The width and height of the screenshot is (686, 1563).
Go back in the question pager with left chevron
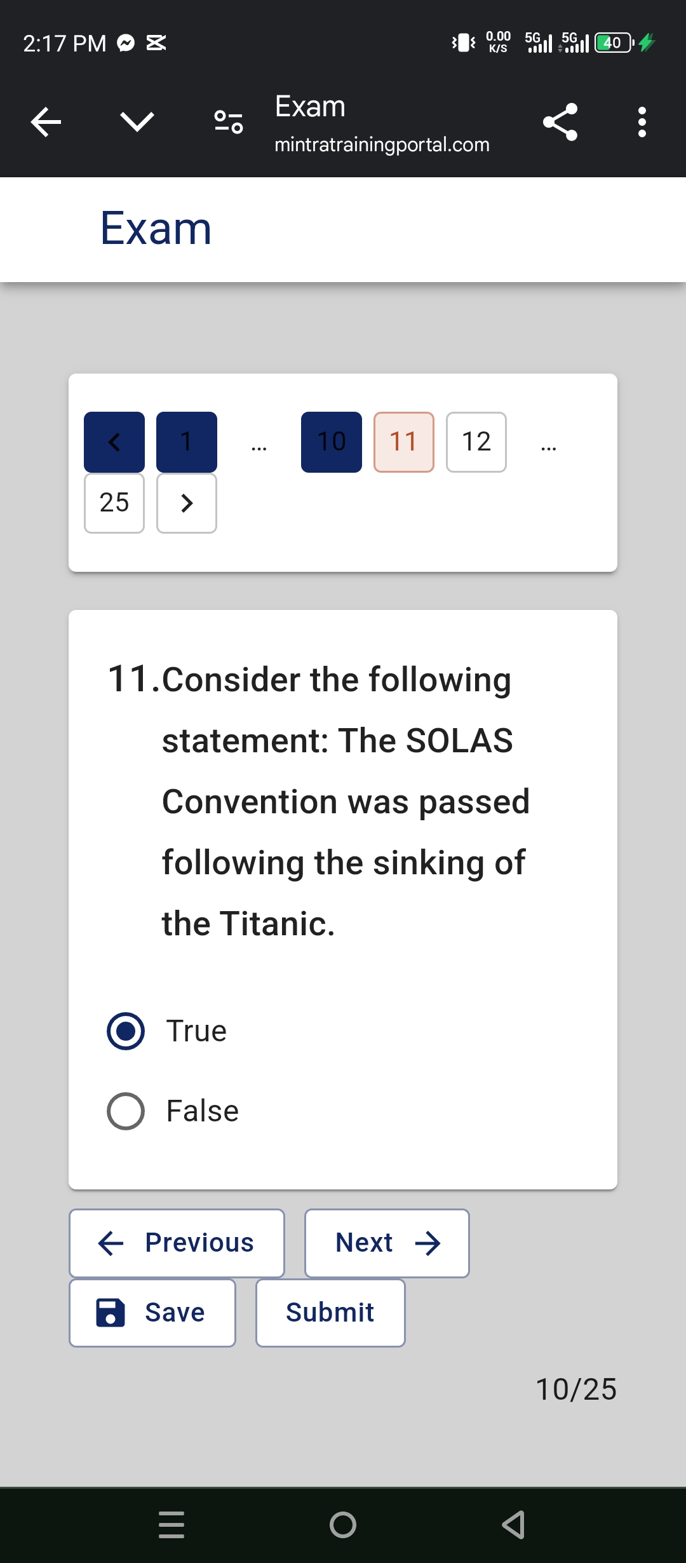point(114,441)
